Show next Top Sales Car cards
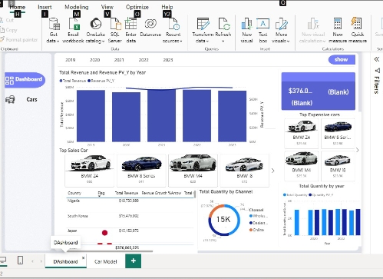The width and height of the screenshot is (383, 279). point(272,171)
